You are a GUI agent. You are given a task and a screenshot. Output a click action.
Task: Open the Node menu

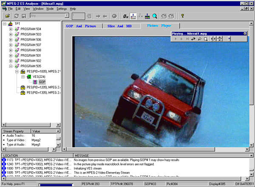click(50, 8)
